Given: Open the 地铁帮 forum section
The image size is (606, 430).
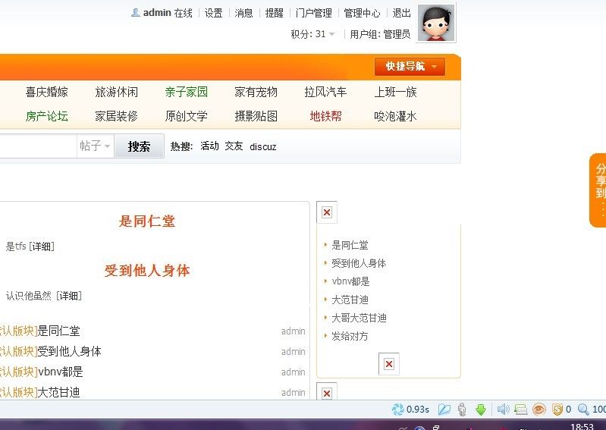Looking at the screenshot, I should 325,116.
